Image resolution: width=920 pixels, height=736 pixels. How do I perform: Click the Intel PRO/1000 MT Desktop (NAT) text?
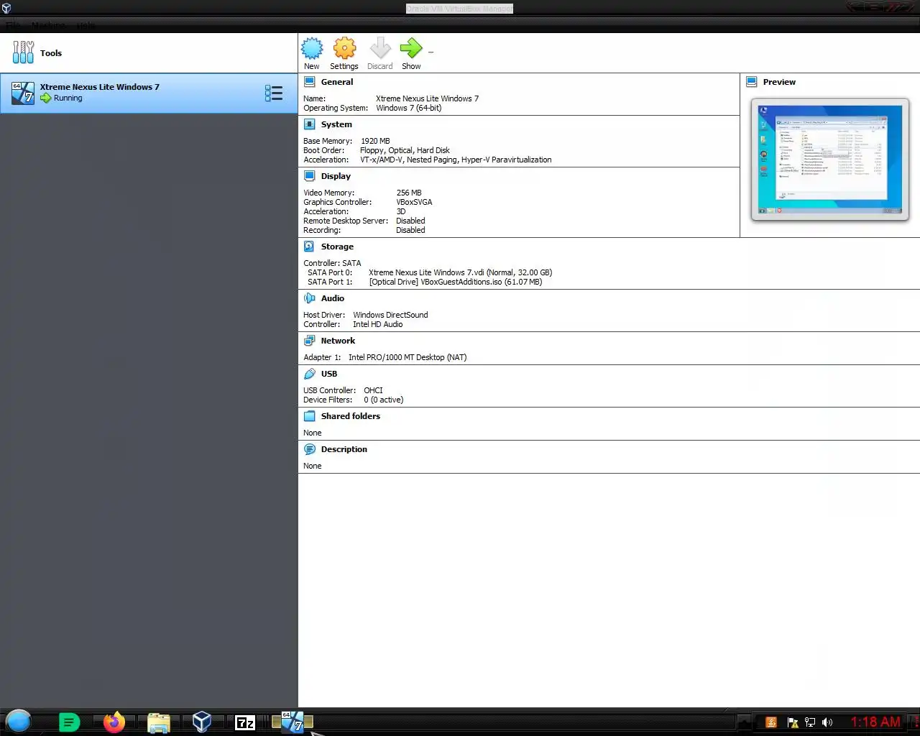408,357
